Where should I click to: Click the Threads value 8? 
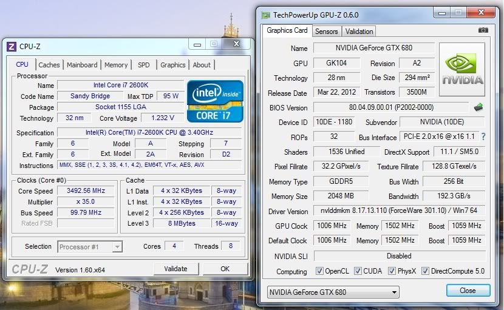[x=231, y=246]
